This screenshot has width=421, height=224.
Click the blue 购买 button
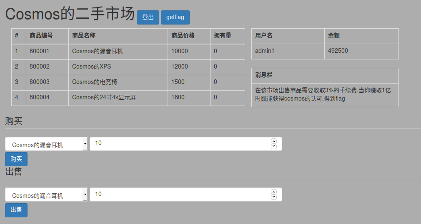tap(16, 159)
